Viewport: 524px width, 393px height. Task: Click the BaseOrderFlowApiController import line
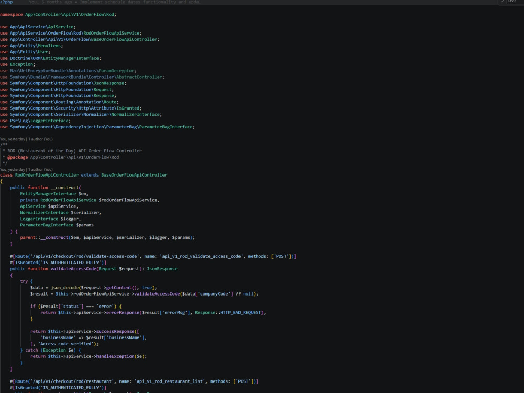click(80, 39)
